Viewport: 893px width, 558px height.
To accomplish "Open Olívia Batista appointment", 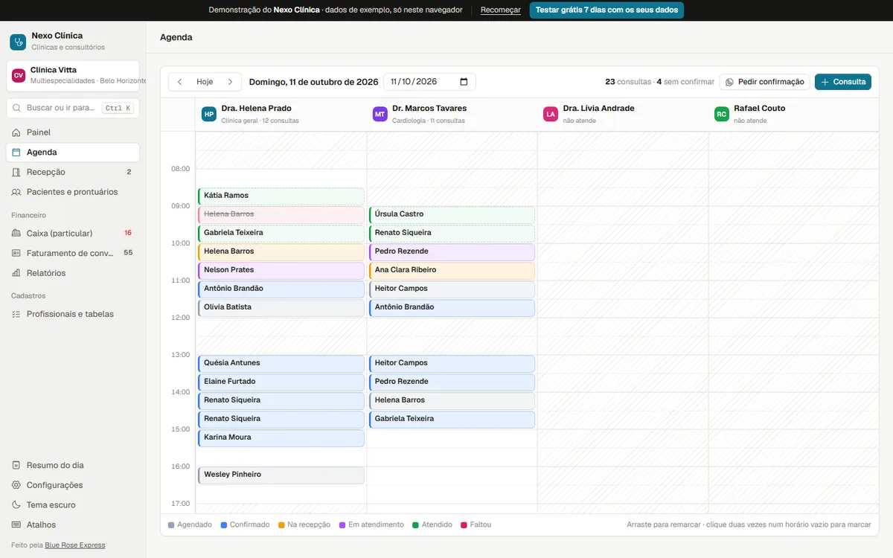I will (281, 307).
